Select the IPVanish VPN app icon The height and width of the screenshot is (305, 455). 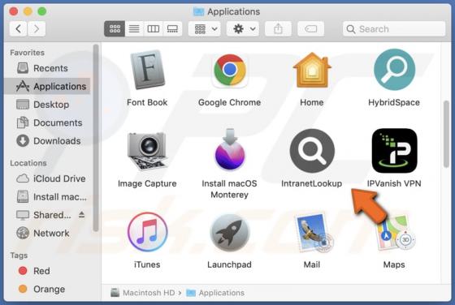pyautogui.click(x=394, y=151)
